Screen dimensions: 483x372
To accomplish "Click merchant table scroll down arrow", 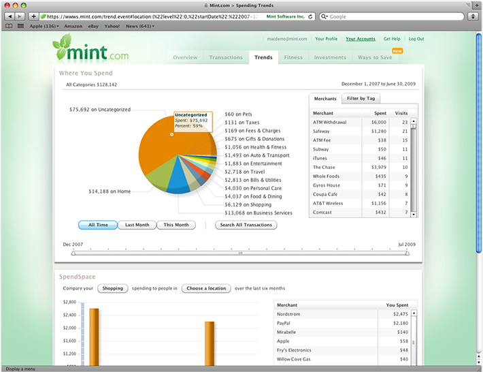I will 414,215.
